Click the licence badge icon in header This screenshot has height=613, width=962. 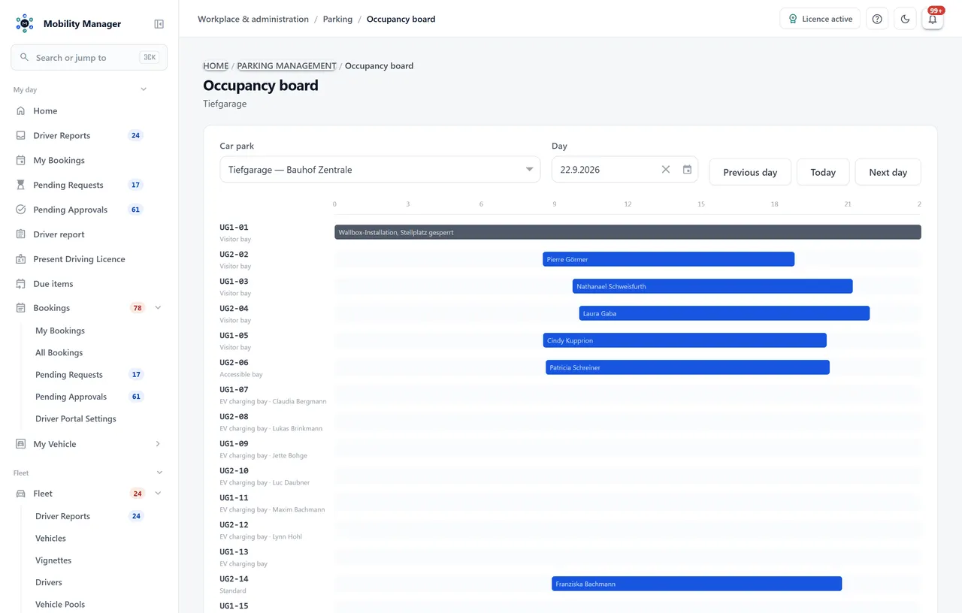pyautogui.click(x=792, y=20)
